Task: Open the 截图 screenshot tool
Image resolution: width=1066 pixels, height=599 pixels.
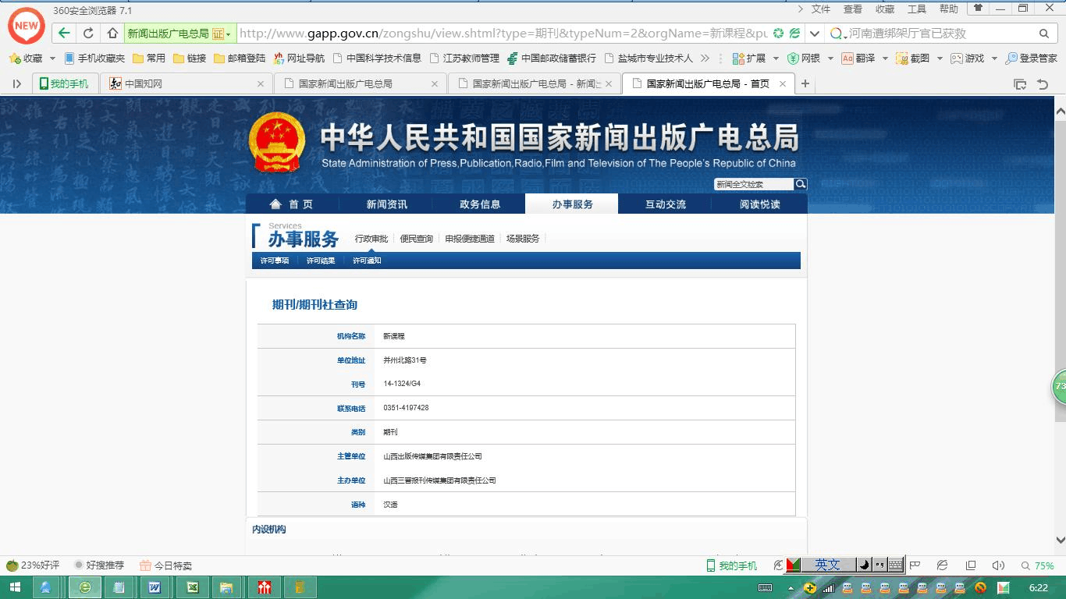Action: pos(913,58)
